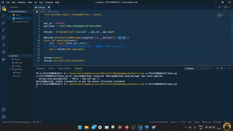Split the terminal panel
The image size is (233, 131).
point(218,68)
